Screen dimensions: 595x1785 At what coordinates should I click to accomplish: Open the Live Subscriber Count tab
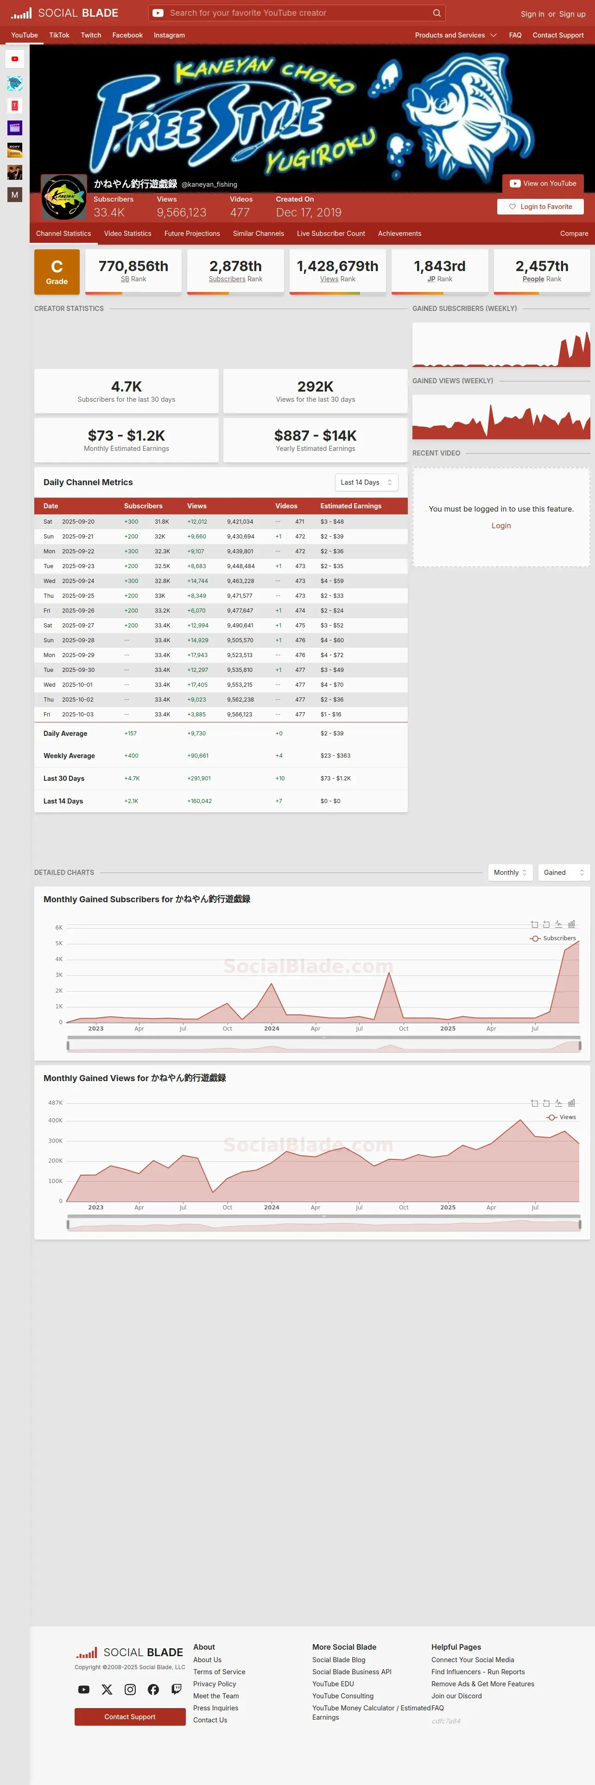click(x=331, y=234)
